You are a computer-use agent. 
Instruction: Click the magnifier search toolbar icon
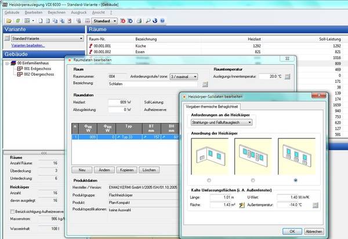148,20
